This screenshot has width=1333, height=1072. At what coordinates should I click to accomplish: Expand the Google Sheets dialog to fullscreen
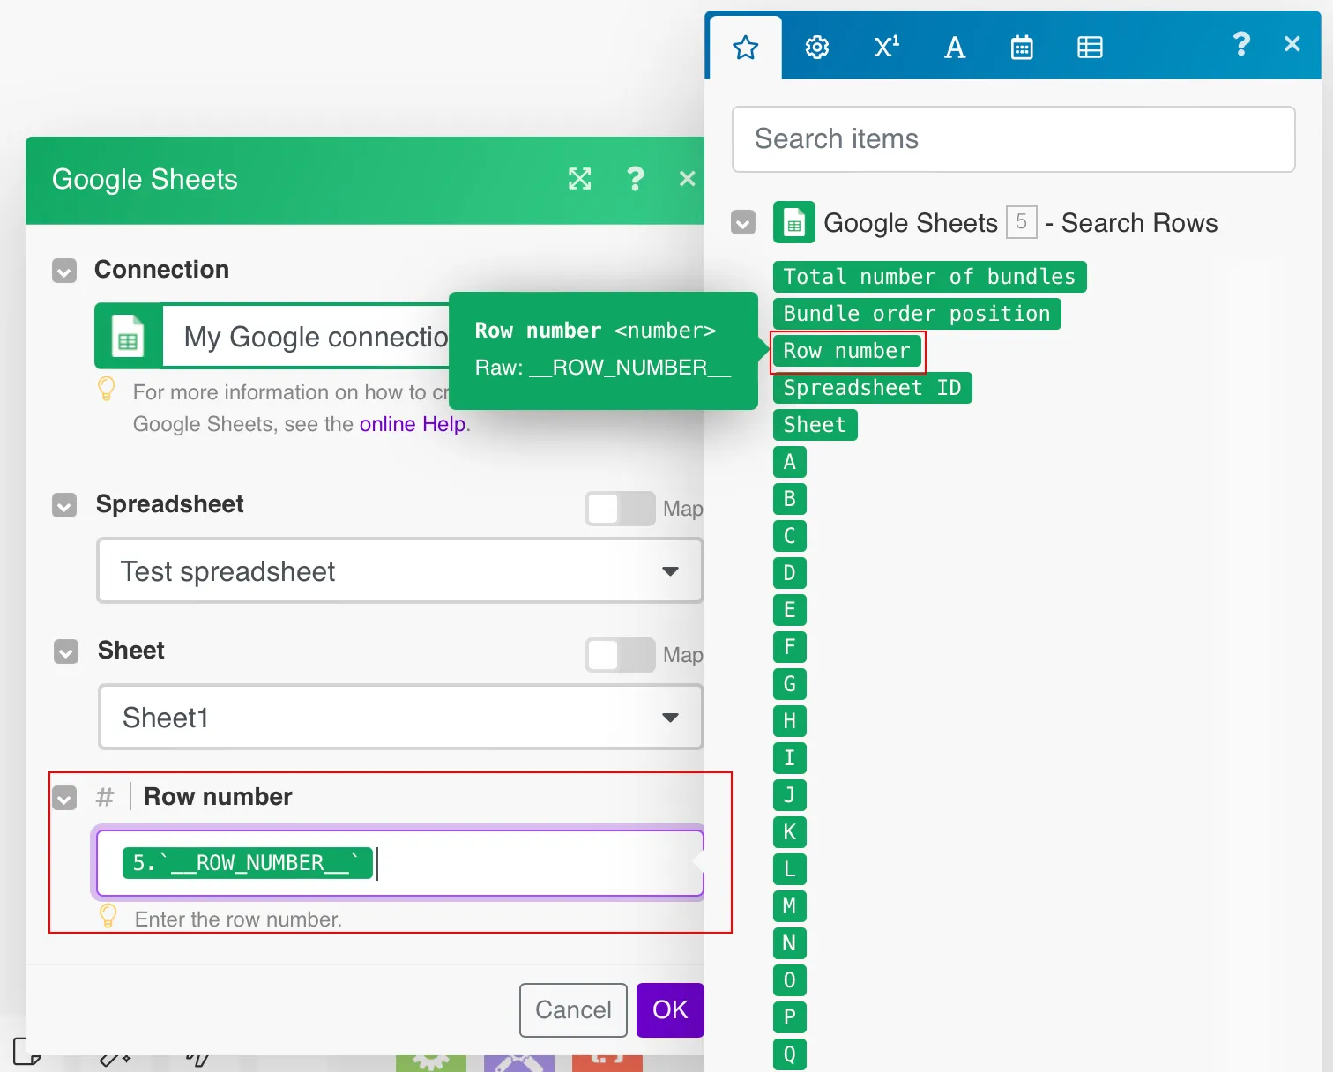pos(579,179)
